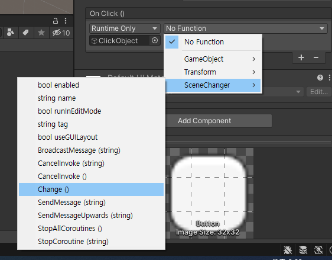332x260 pixels.
Task: Click the shader Edit... button
Action: click(x=318, y=92)
